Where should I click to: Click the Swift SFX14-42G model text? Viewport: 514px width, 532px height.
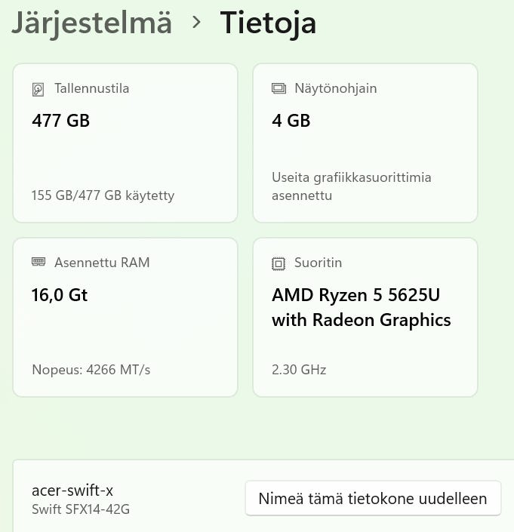[x=81, y=509]
